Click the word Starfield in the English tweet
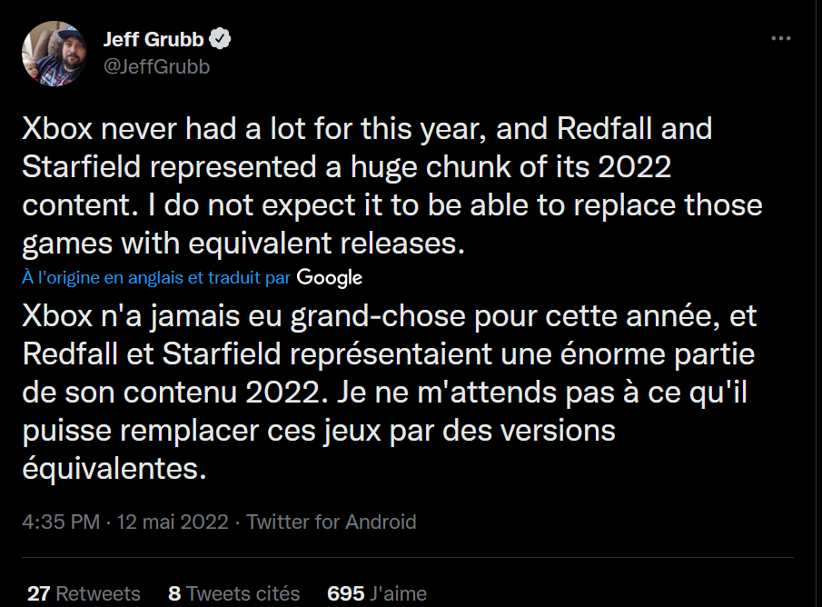 click(x=81, y=167)
